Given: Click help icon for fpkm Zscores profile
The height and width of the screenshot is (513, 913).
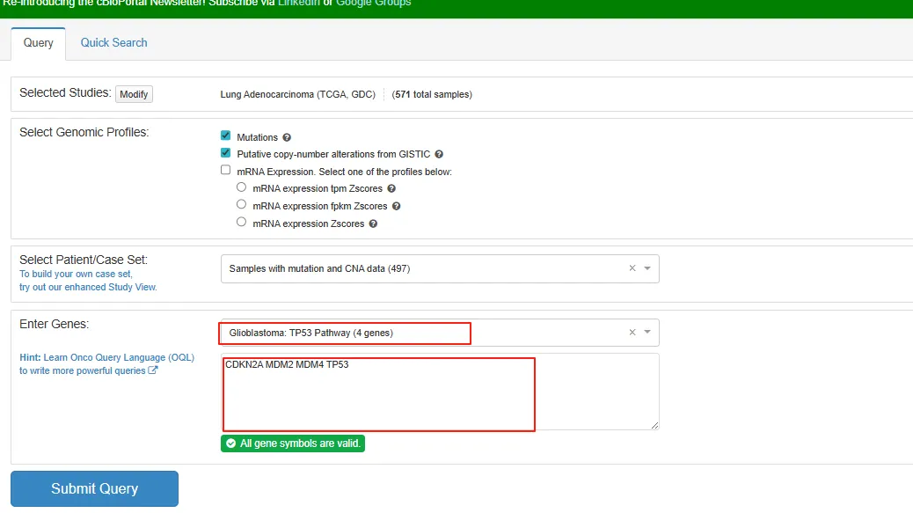Looking at the screenshot, I should 396,207.
